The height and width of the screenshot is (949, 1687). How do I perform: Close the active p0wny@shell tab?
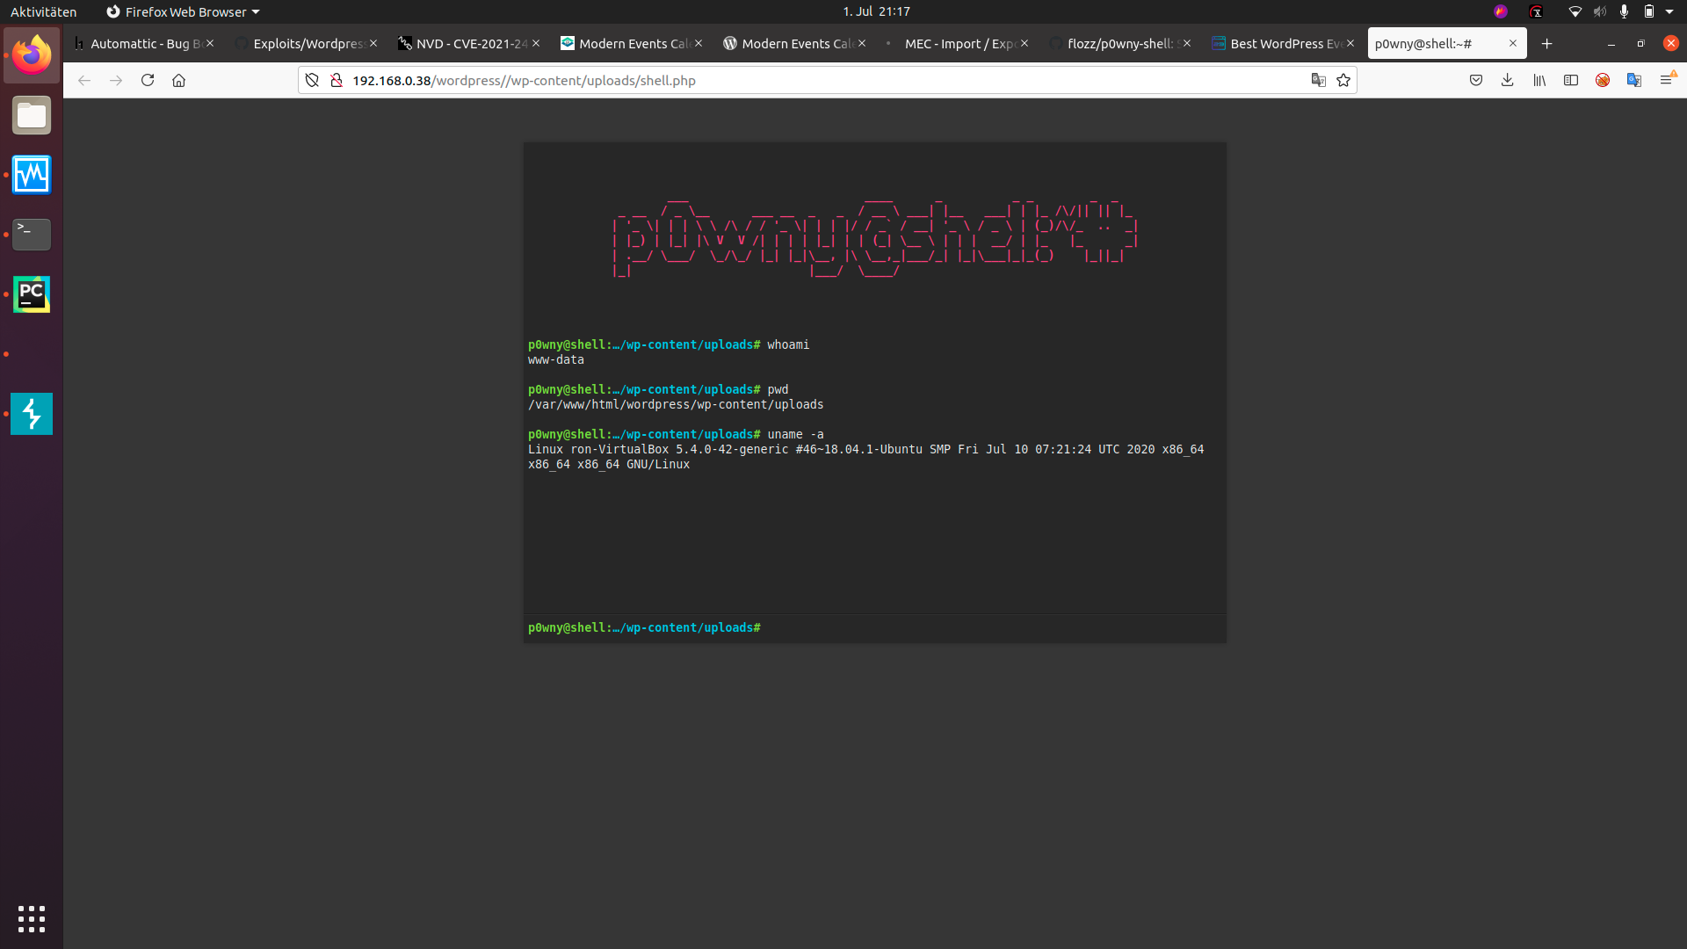[x=1513, y=43]
